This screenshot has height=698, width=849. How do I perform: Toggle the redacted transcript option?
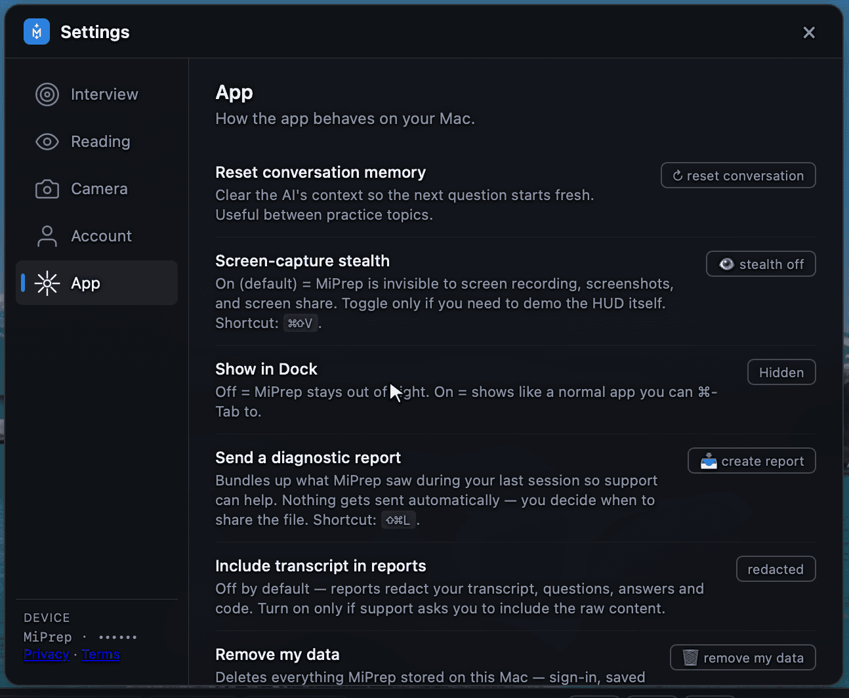point(776,569)
